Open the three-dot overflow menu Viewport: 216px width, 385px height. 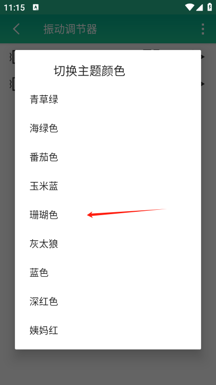point(203,29)
